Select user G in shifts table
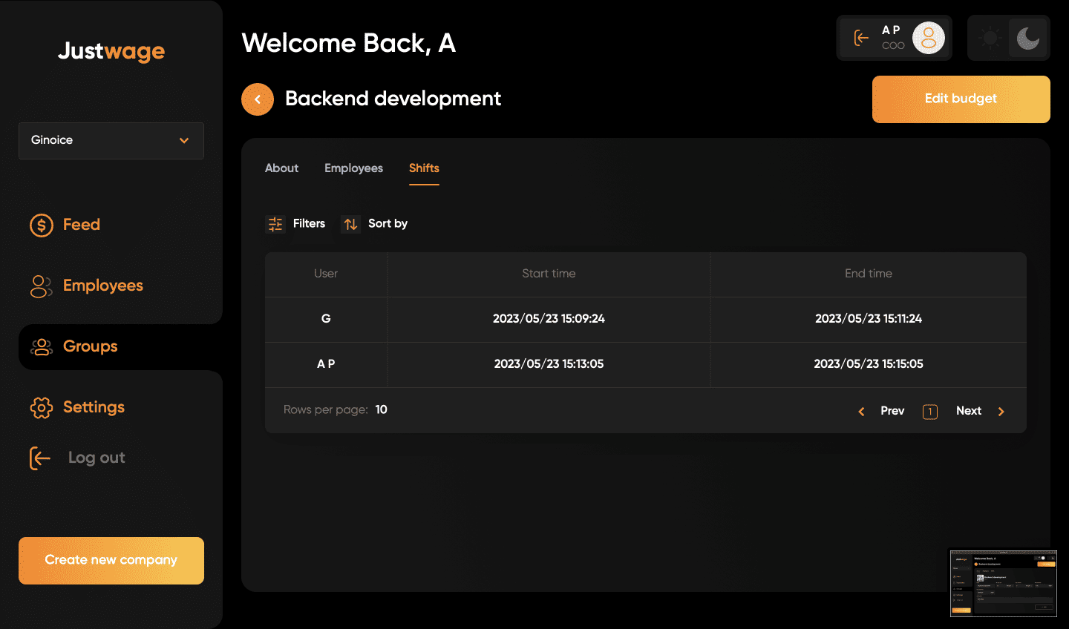 point(326,319)
